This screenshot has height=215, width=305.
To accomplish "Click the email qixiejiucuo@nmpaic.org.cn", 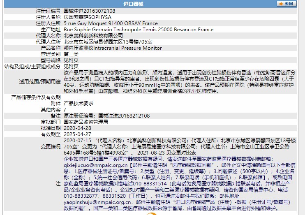I will [96, 165].
